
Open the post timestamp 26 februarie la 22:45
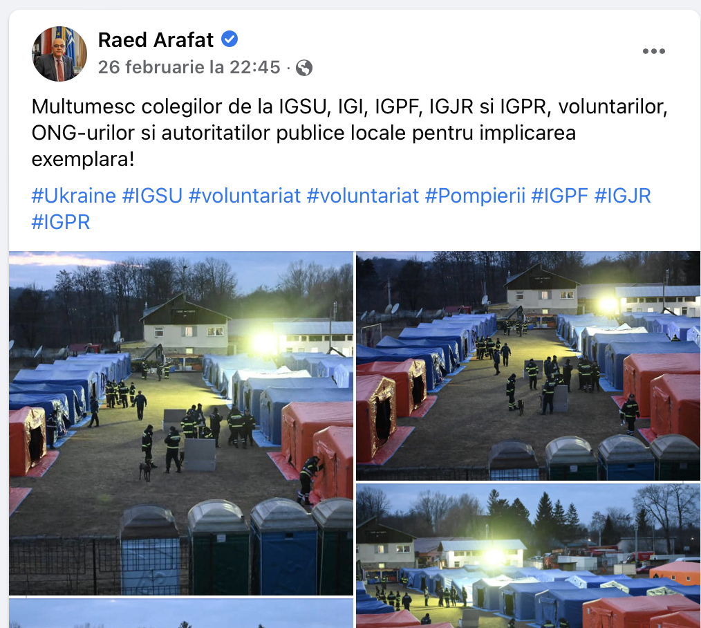click(x=189, y=68)
